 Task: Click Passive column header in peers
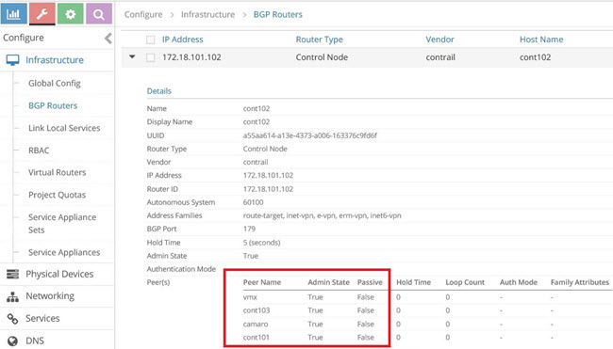[x=370, y=282]
